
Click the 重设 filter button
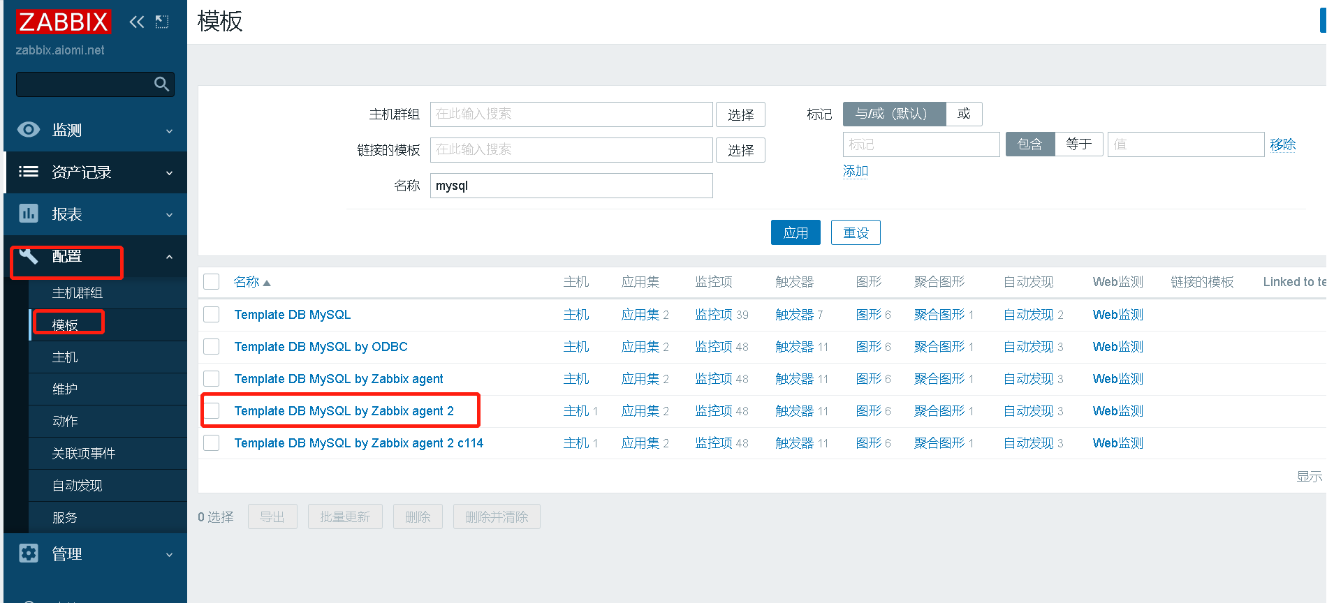pyautogui.click(x=856, y=232)
